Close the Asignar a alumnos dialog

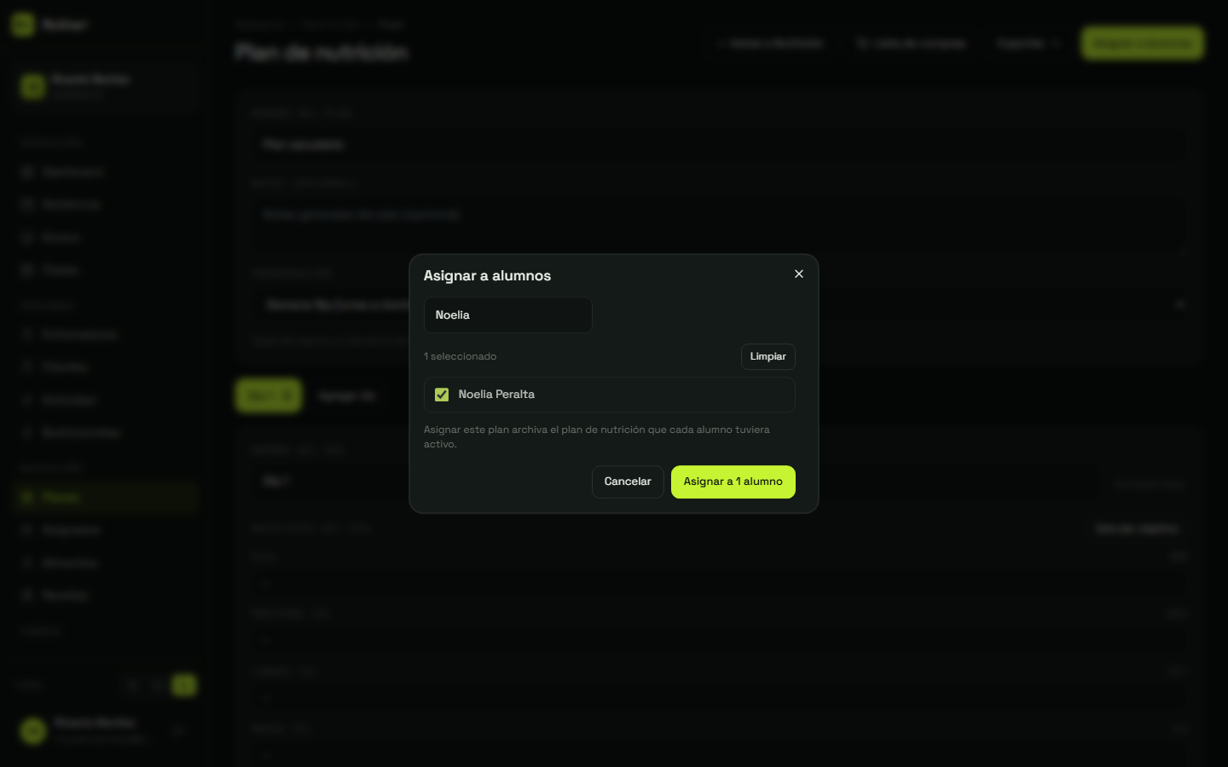pos(799,274)
